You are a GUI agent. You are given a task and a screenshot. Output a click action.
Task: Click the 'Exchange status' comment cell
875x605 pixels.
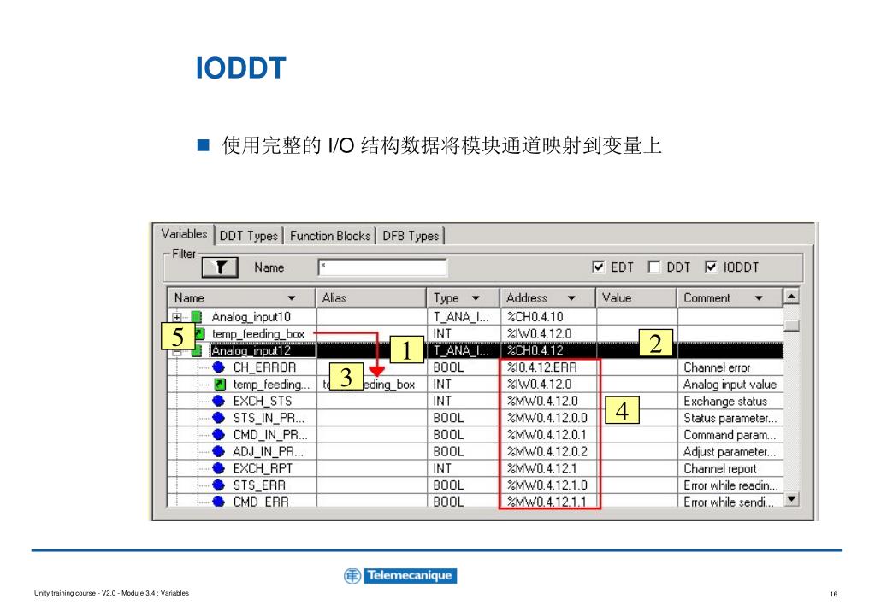pos(730,401)
